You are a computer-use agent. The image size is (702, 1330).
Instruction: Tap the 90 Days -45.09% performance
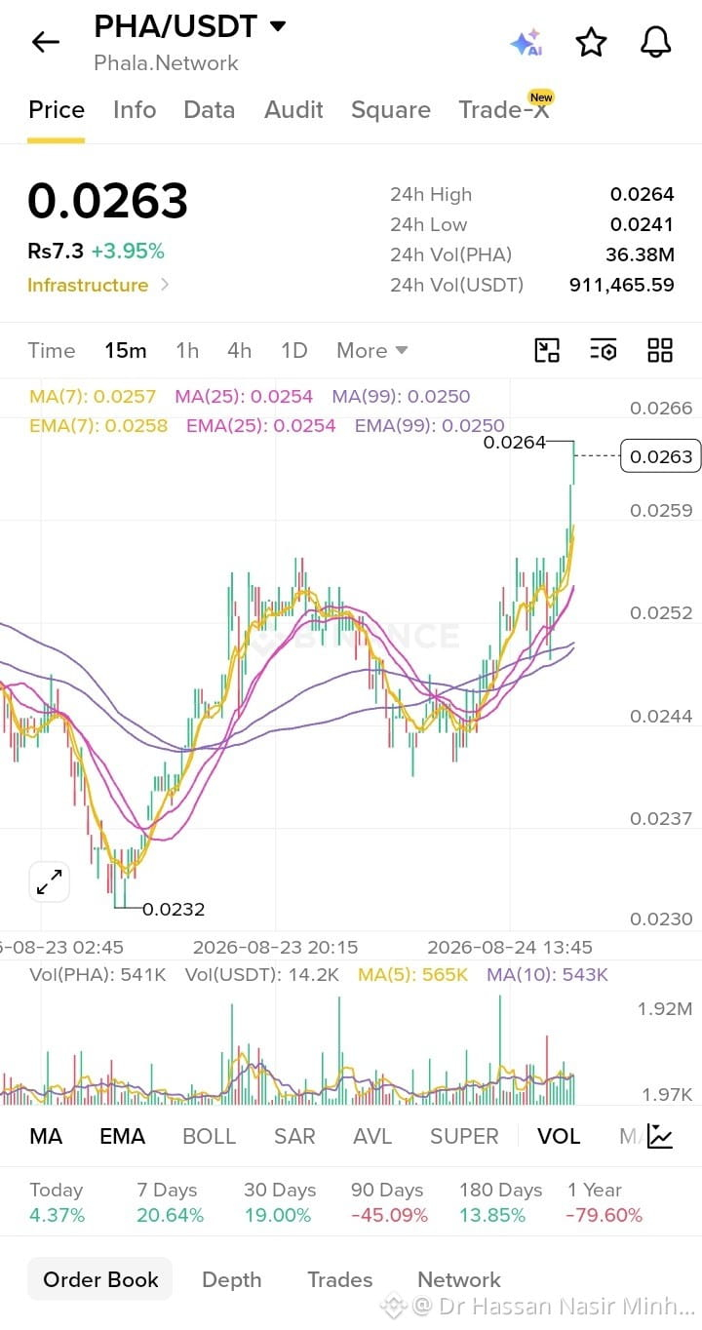click(x=390, y=1202)
